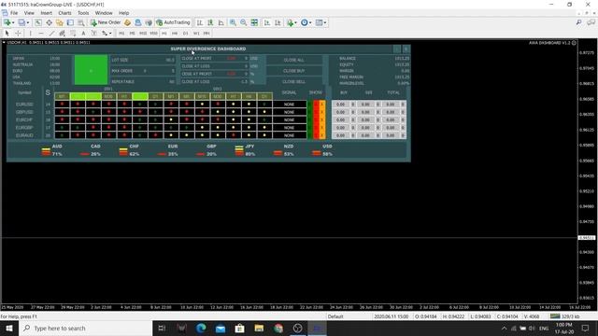The width and height of the screenshot is (598, 336).
Task: Open the Charts menu
Action: click(x=64, y=13)
